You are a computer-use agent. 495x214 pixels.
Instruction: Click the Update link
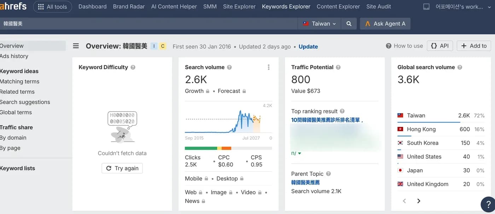[x=308, y=47]
